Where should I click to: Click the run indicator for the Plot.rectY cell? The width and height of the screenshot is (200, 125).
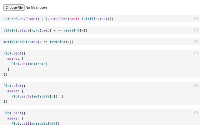click(x=196, y=86)
